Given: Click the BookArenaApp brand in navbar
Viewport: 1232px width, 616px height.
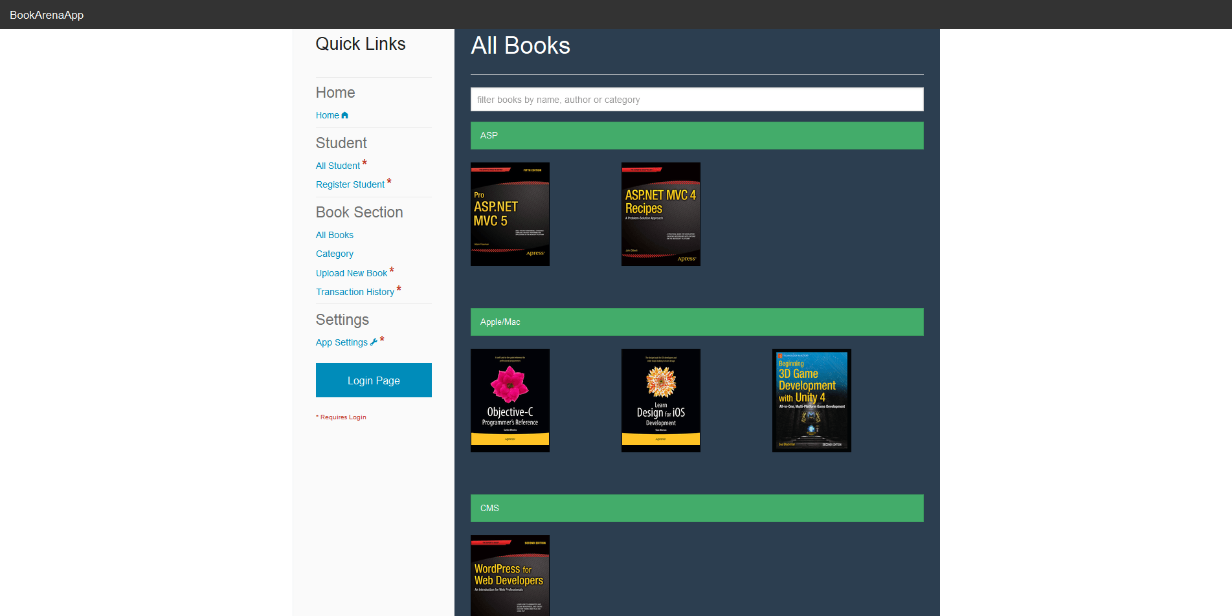Looking at the screenshot, I should click(47, 15).
